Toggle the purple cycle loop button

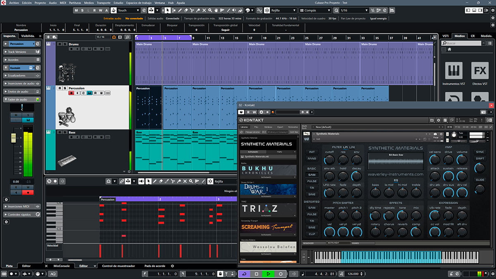coord(244,274)
